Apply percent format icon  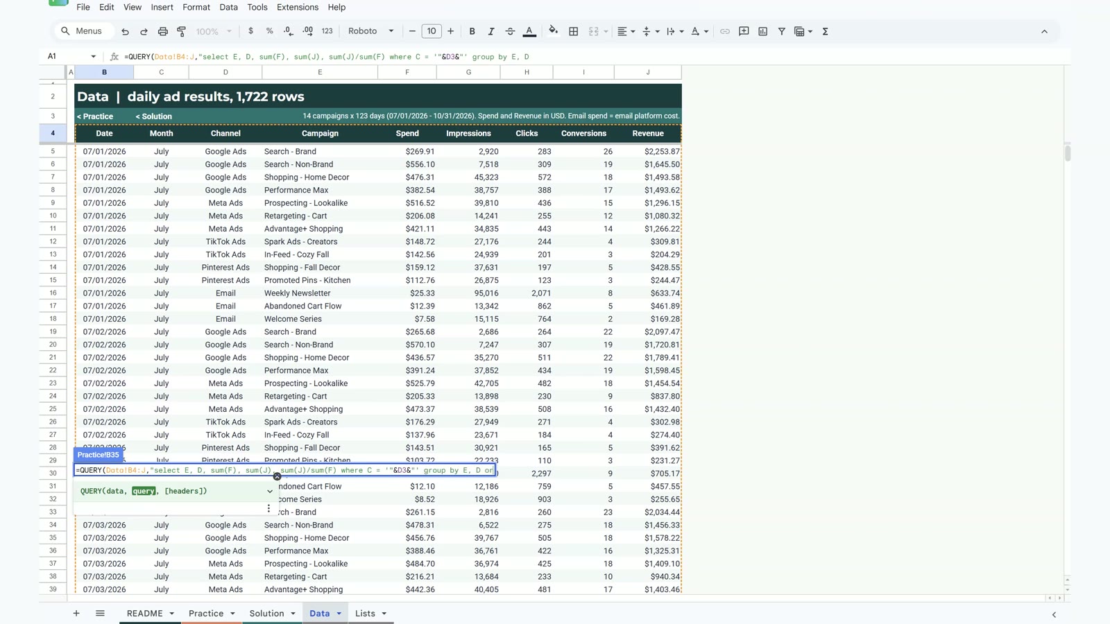click(269, 31)
